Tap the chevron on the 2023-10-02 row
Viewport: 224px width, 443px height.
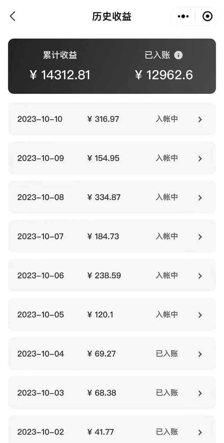(200, 432)
